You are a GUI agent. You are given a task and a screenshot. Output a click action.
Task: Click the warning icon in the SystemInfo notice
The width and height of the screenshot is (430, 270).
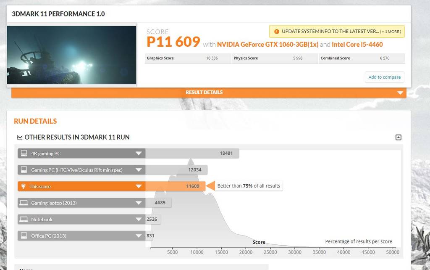pos(277,32)
